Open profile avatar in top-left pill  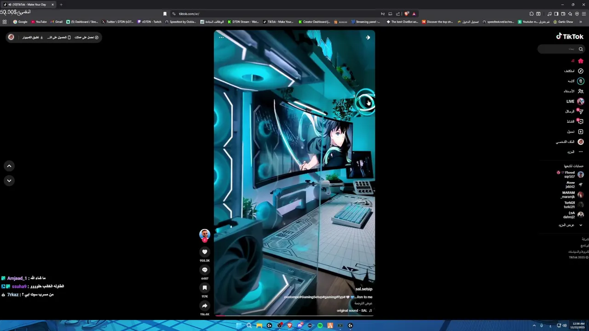click(x=11, y=37)
